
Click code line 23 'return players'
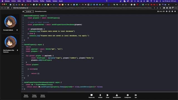point(32,64)
